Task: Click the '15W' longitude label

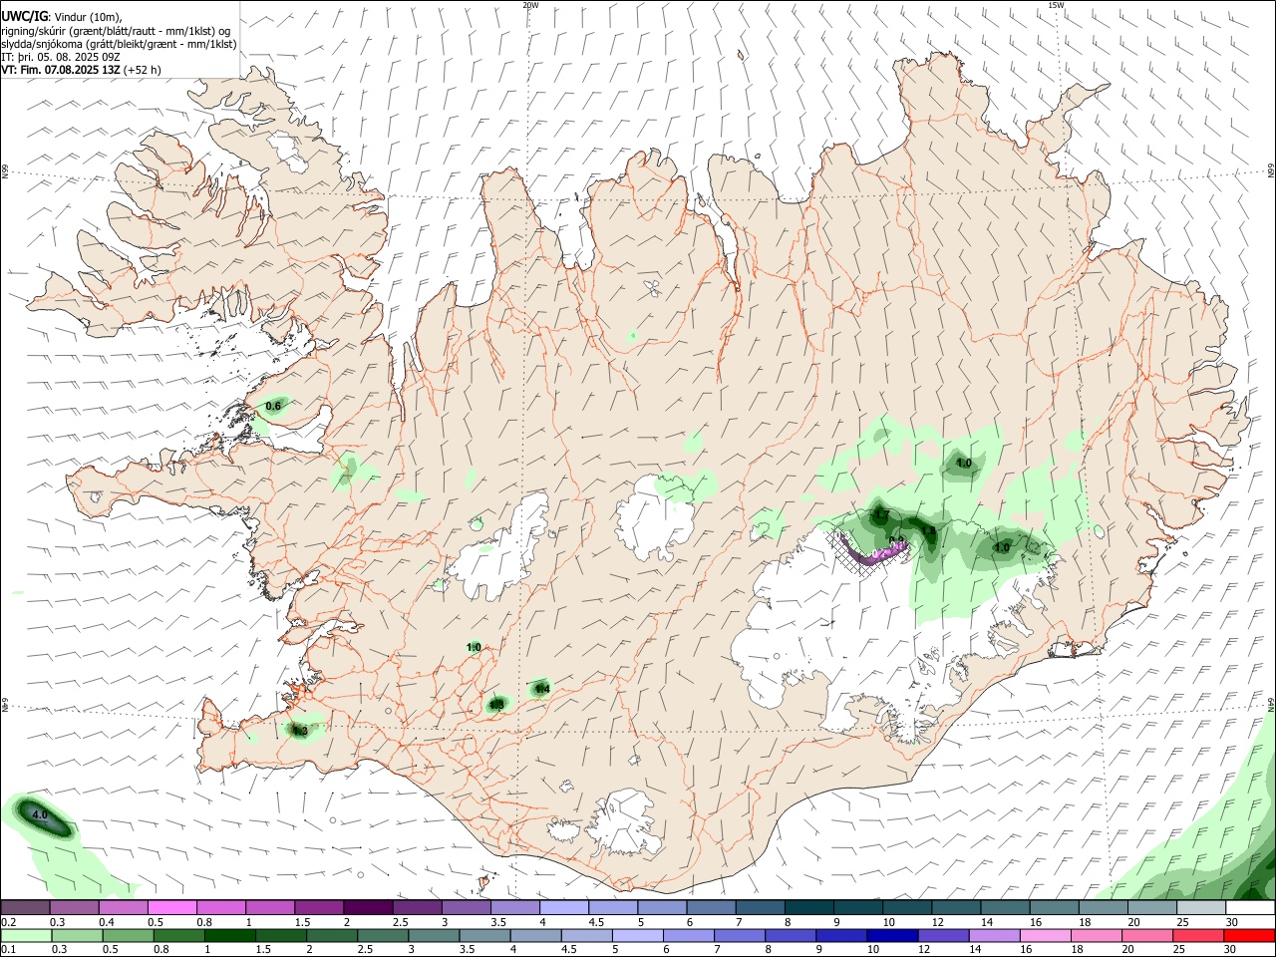Action: pos(1056,5)
